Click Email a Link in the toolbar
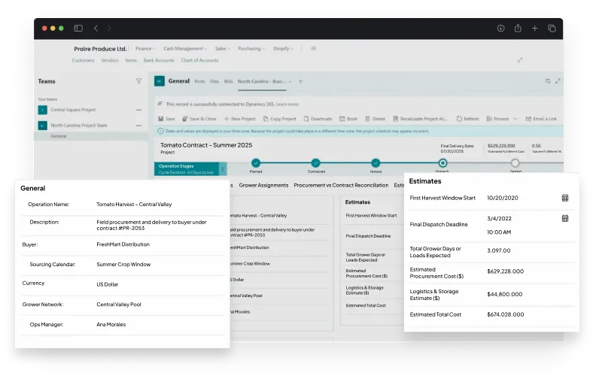This screenshot has height=382, width=596. coord(541,119)
